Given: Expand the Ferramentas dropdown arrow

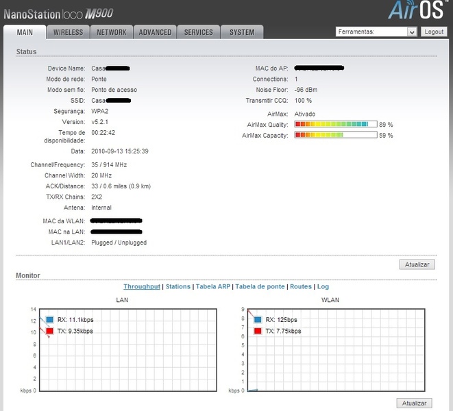Looking at the screenshot, I should [x=412, y=32].
